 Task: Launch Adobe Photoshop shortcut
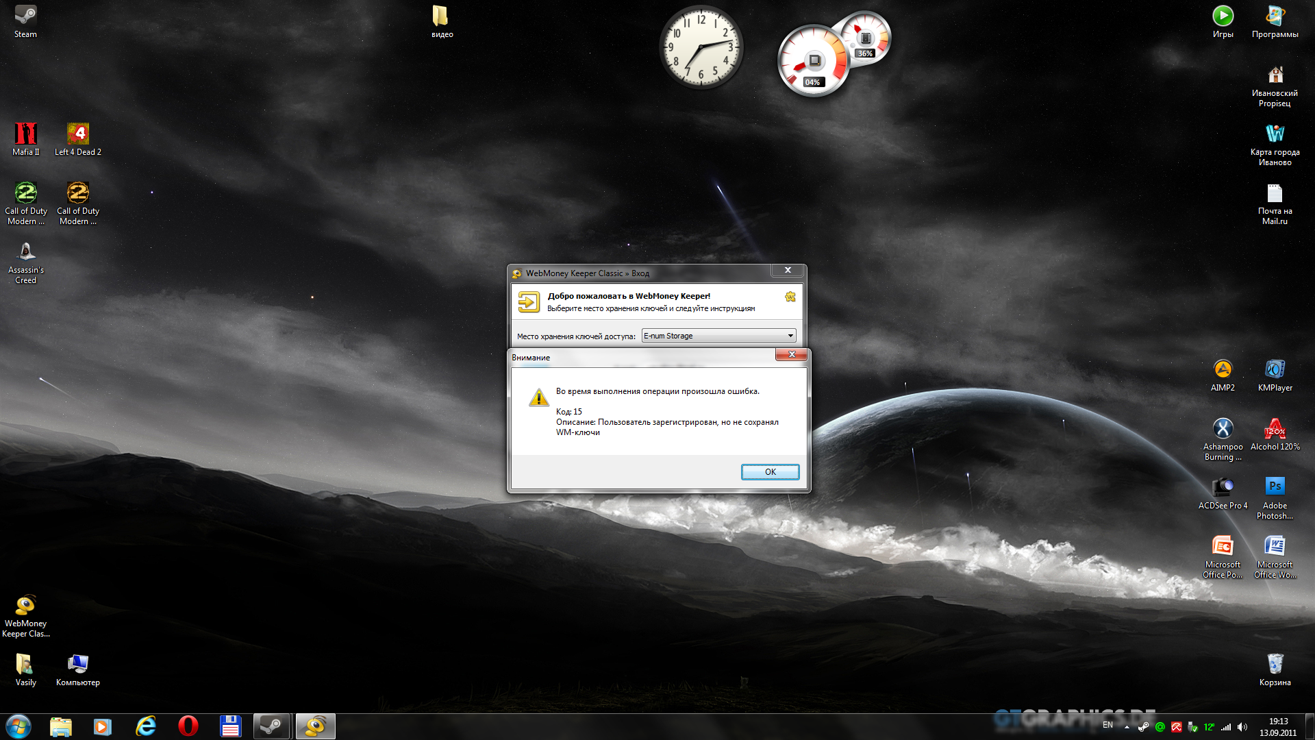1275,498
